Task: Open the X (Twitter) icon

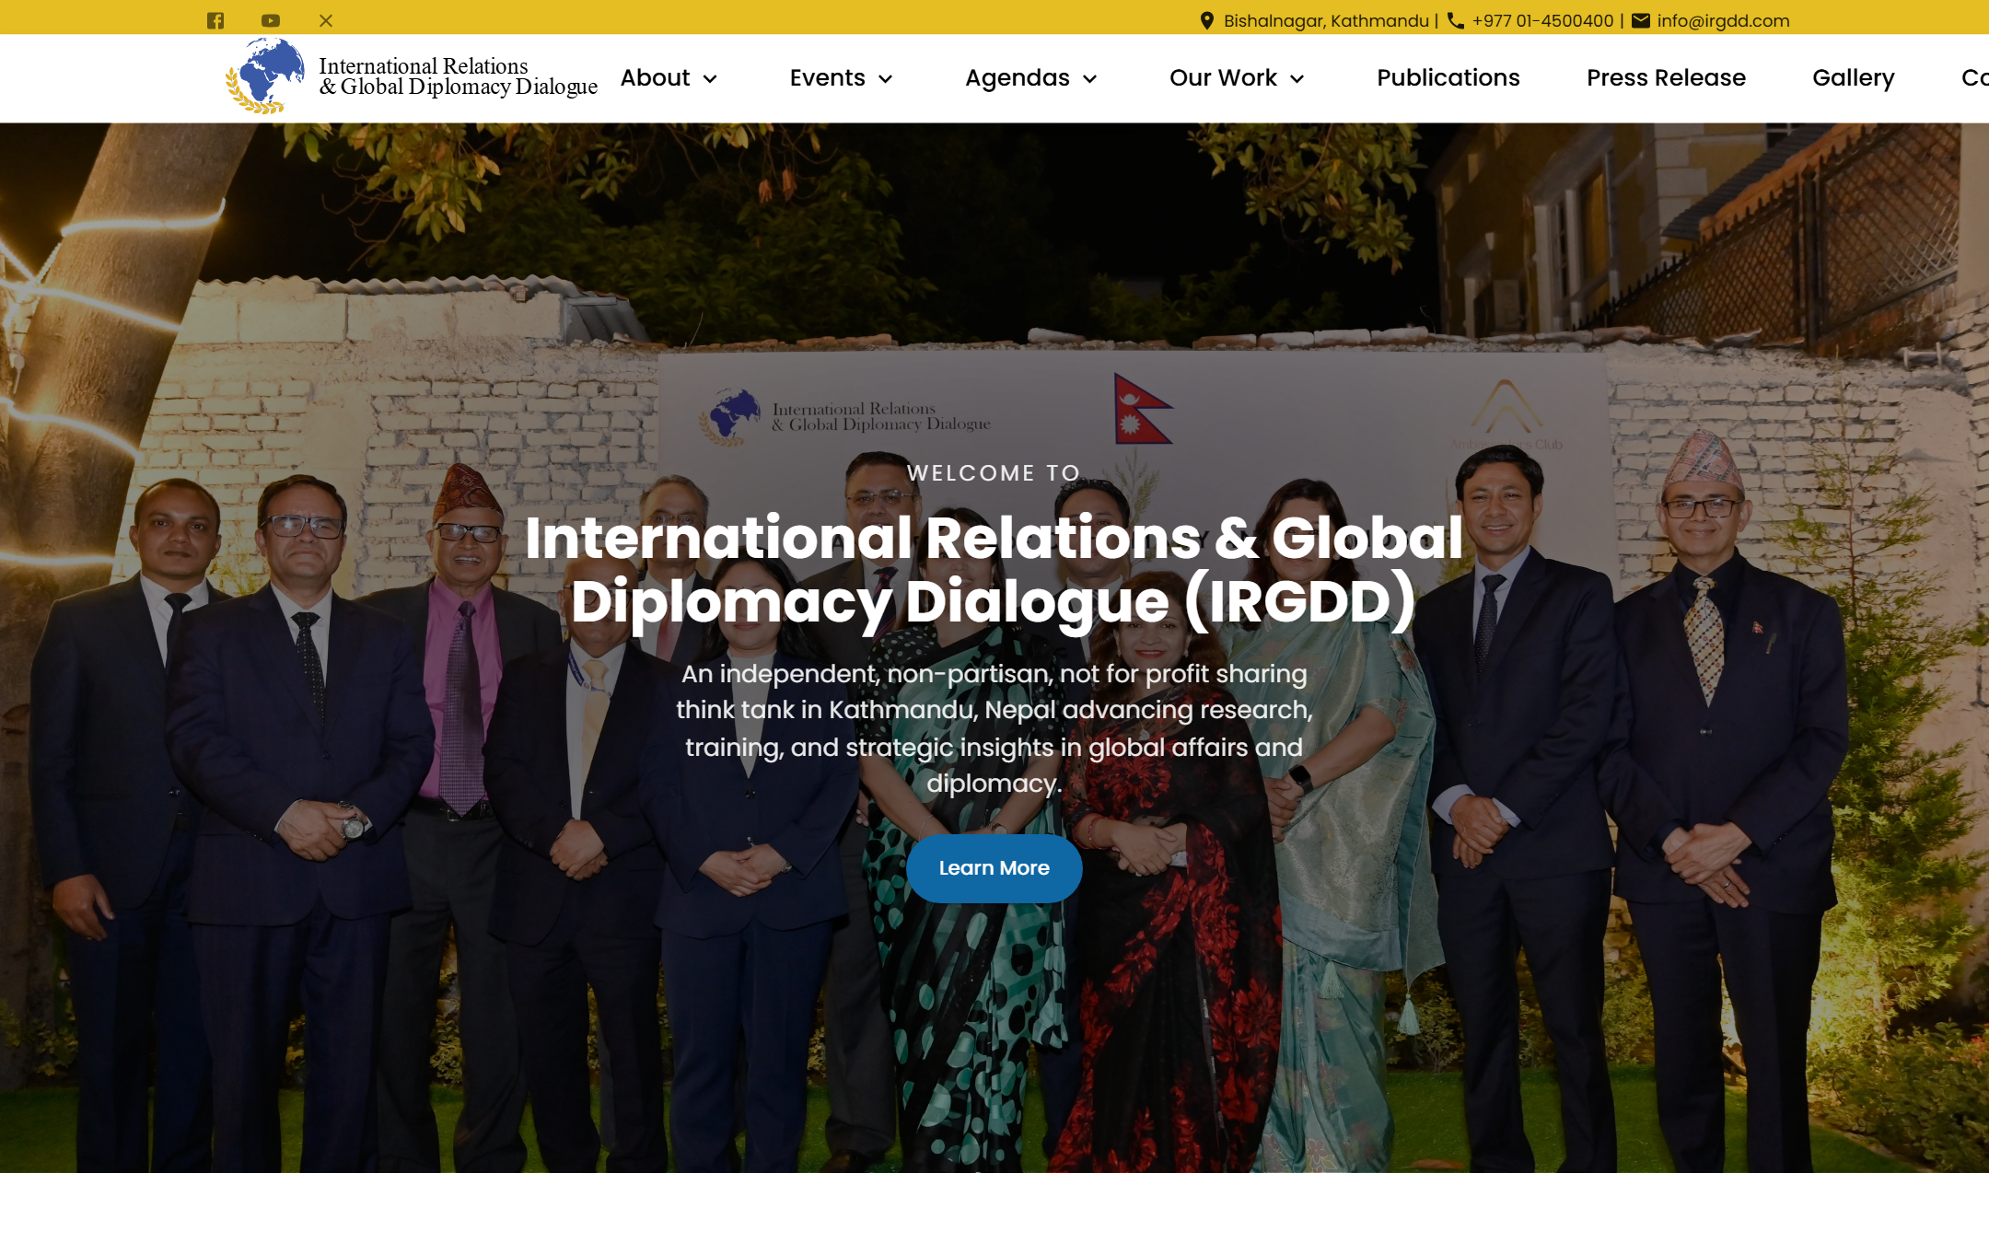Action: click(326, 20)
